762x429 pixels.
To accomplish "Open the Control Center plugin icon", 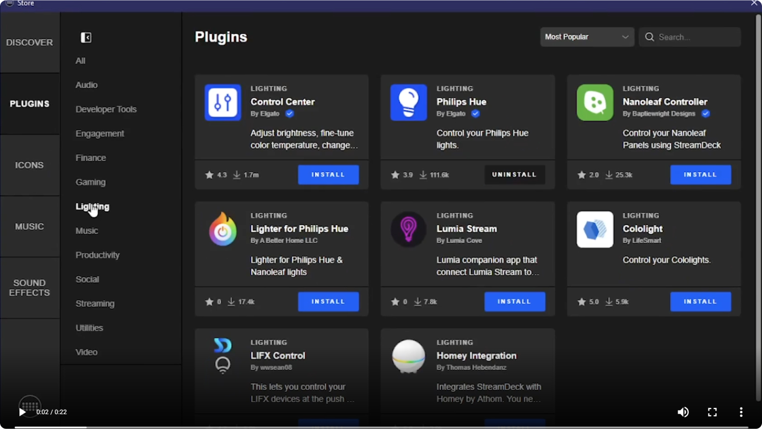I will (x=223, y=102).
